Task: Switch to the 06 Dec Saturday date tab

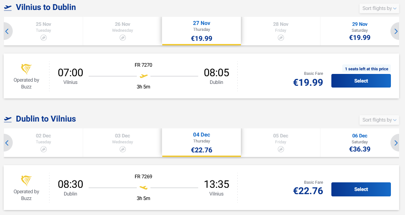Action: pyautogui.click(x=360, y=142)
